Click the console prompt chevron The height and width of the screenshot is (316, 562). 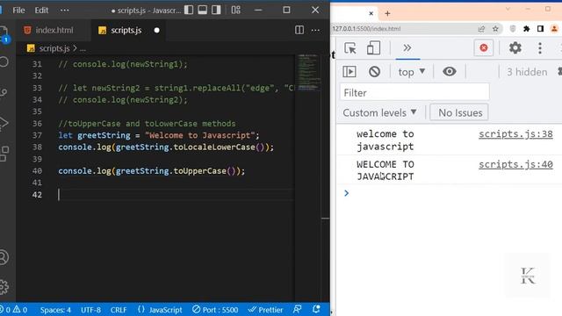[346, 193]
